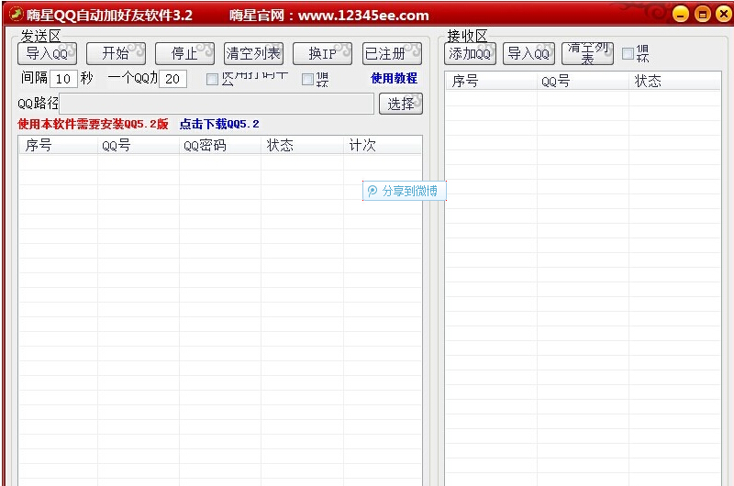Click 状态 column header in 接收区 list
The width and height of the screenshot is (734, 486).
(x=674, y=81)
